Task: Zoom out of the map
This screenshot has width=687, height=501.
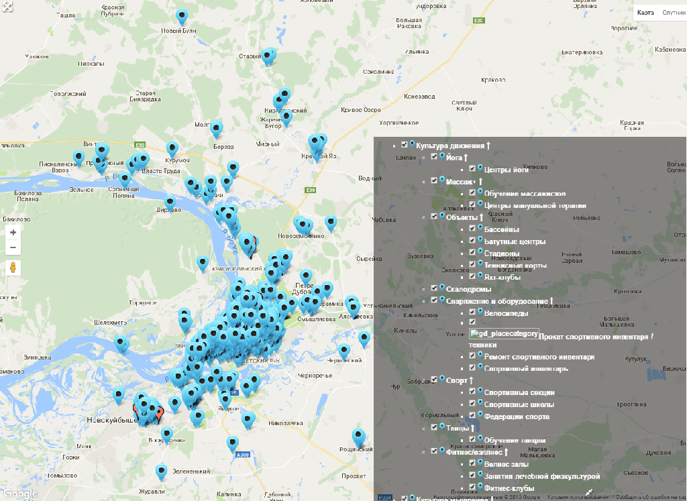Action: tap(13, 247)
